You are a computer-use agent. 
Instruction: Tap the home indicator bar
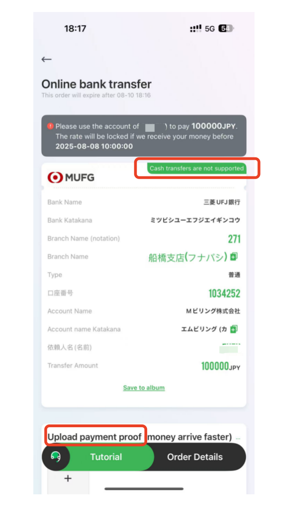[143, 489]
